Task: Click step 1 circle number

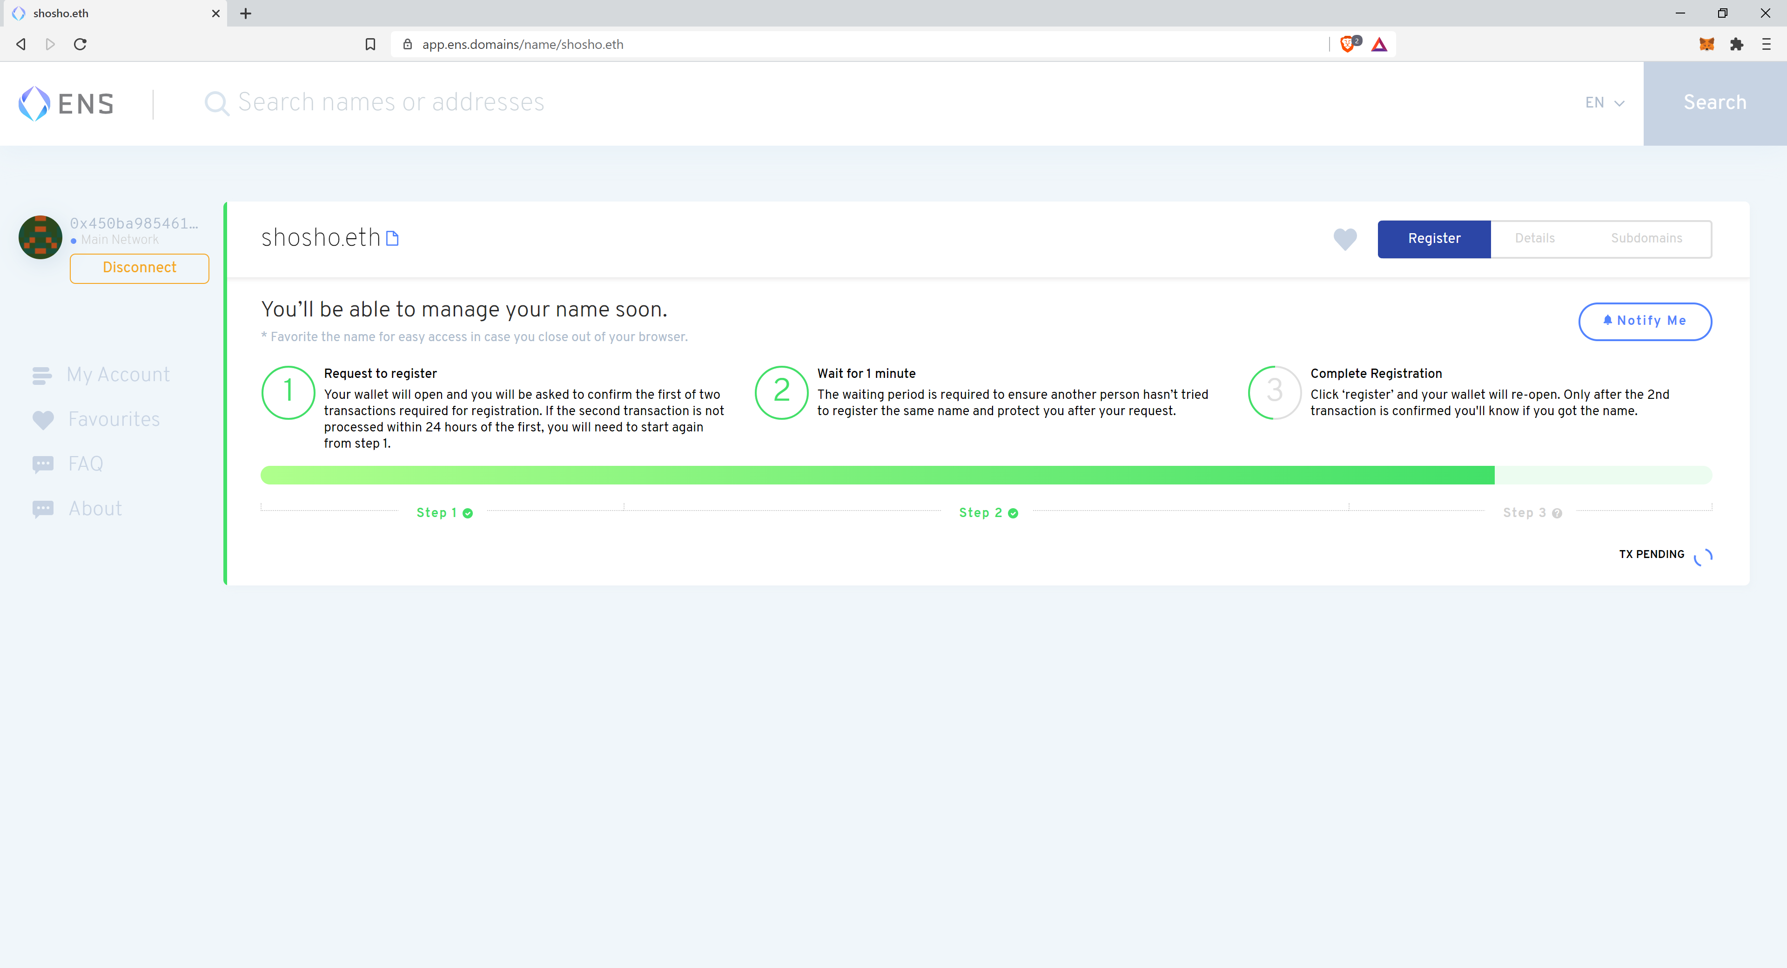Action: pyautogui.click(x=289, y=392)
